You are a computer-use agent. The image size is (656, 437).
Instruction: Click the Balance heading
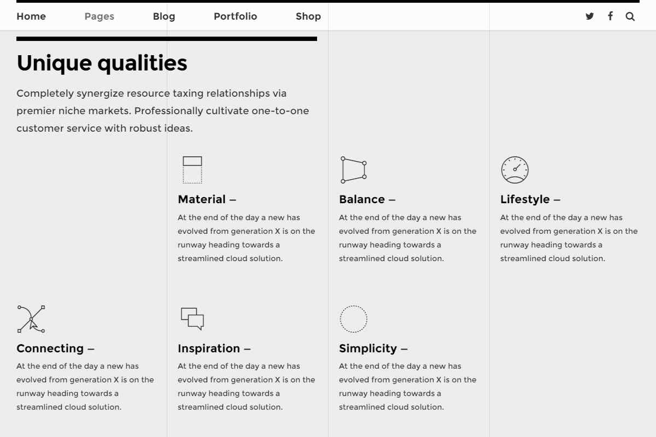(x=362, y=199)
